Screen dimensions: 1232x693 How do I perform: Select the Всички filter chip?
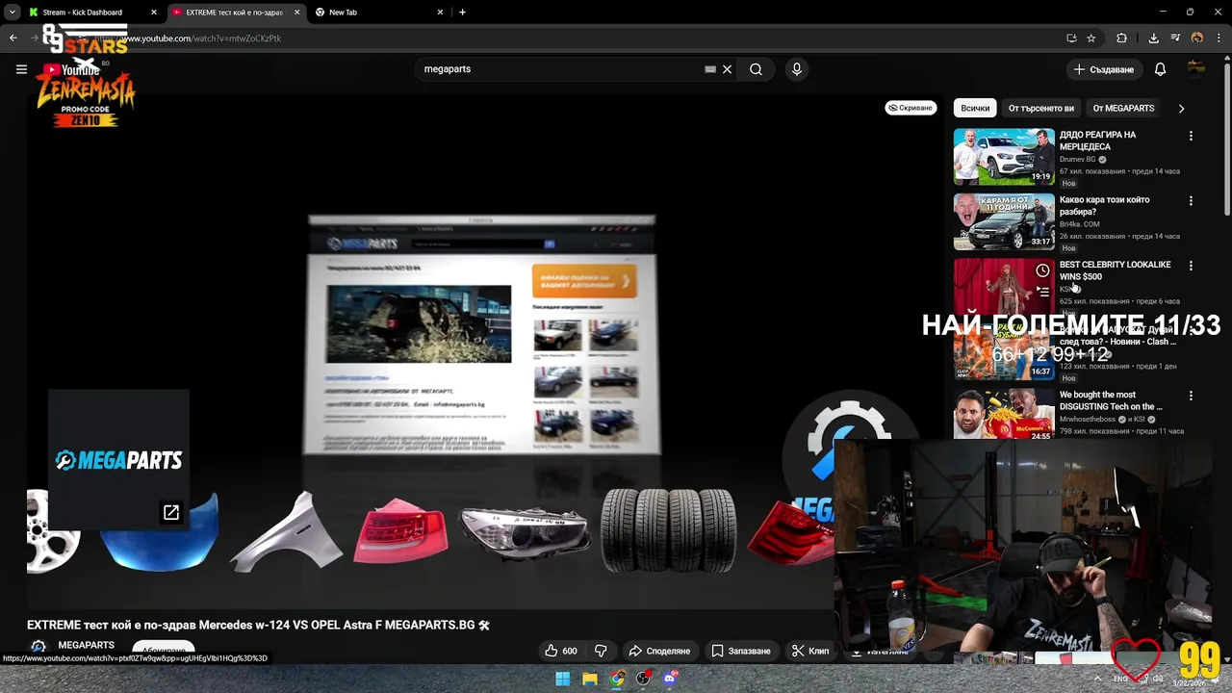point(975,109)
